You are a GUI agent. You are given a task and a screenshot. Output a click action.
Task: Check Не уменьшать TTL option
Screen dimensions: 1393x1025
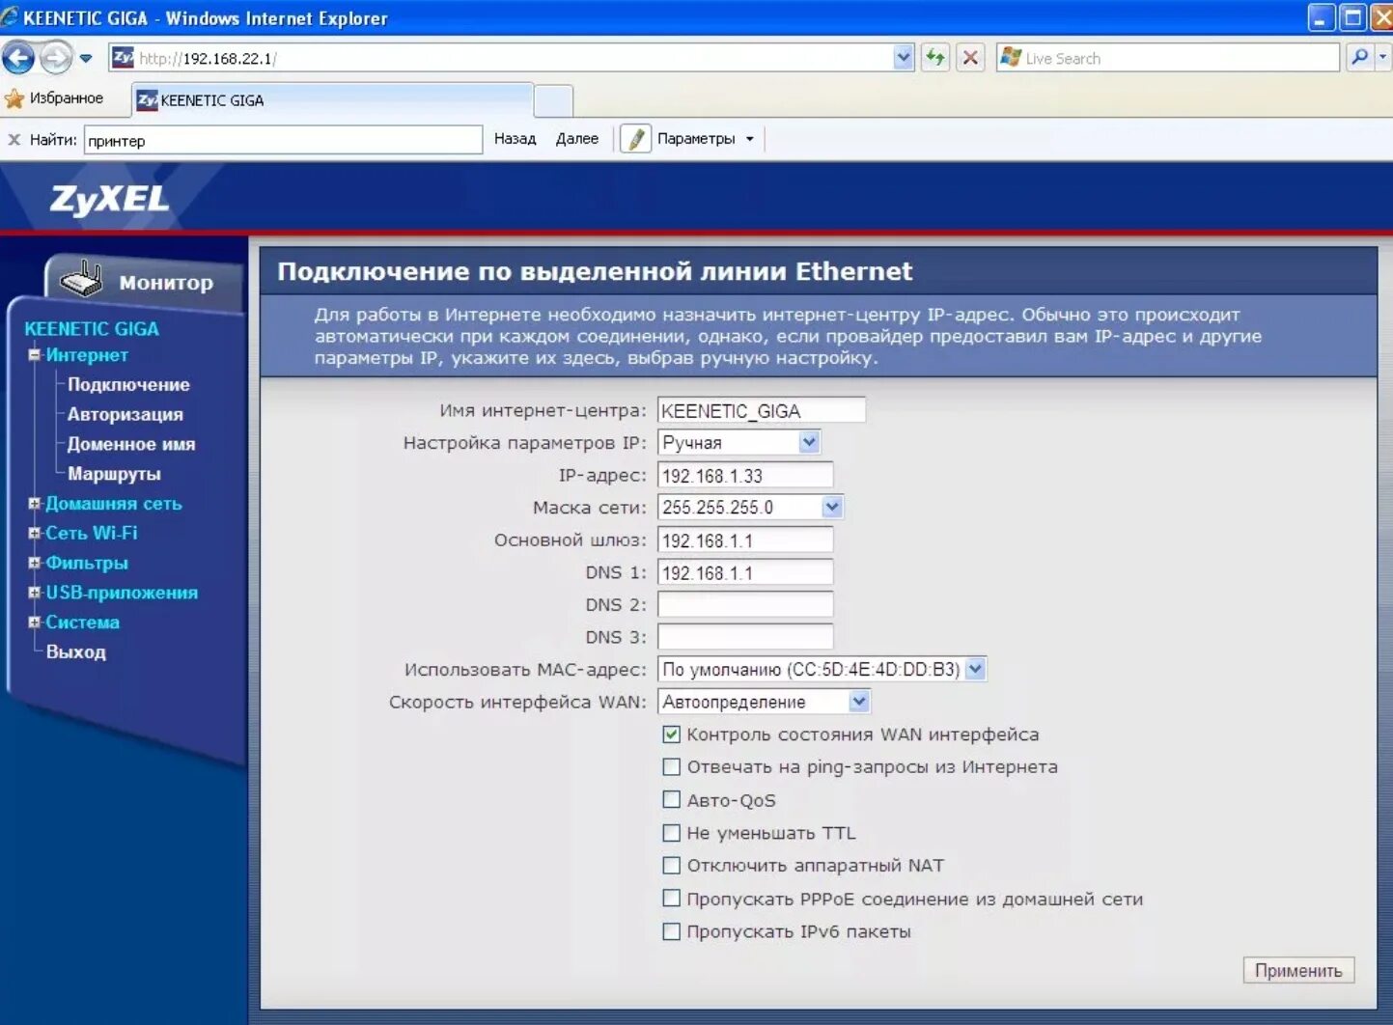click(x=671, y=832)
